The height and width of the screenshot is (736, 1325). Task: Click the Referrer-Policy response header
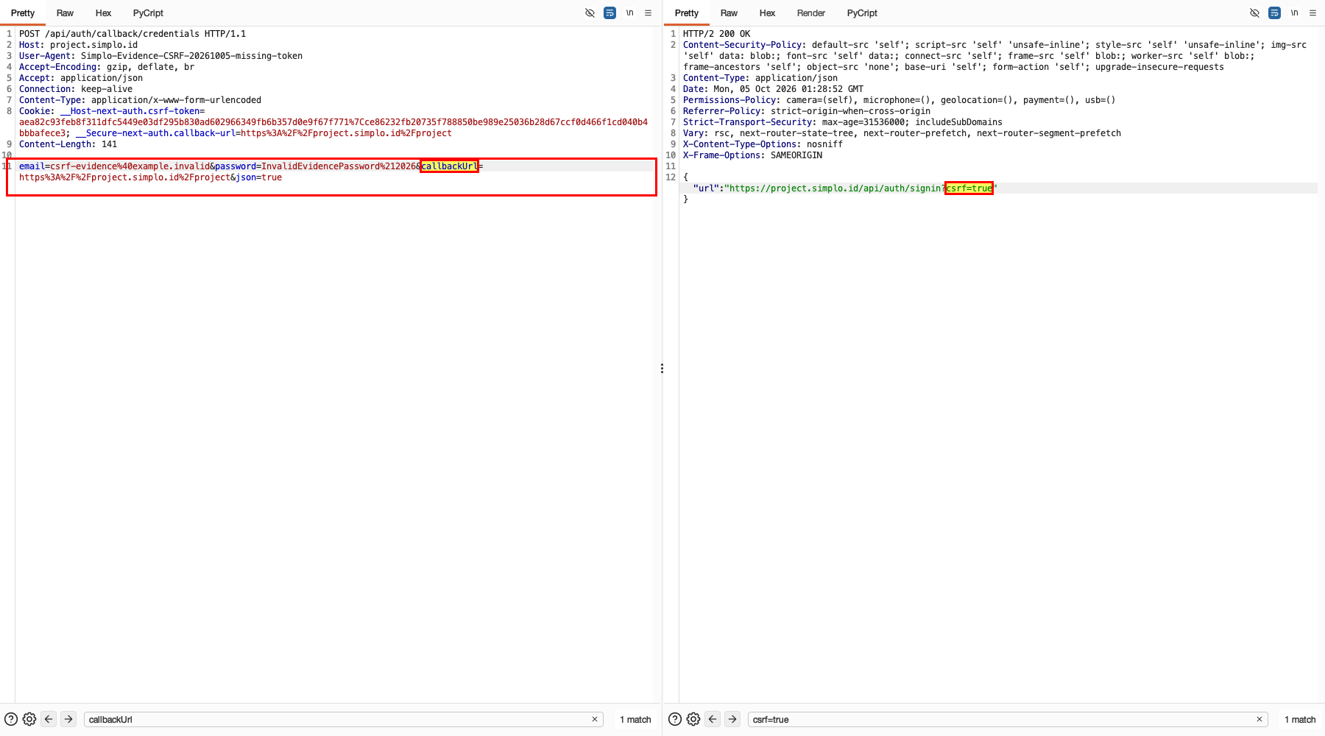pyautogui.click(x=806, y=111)
